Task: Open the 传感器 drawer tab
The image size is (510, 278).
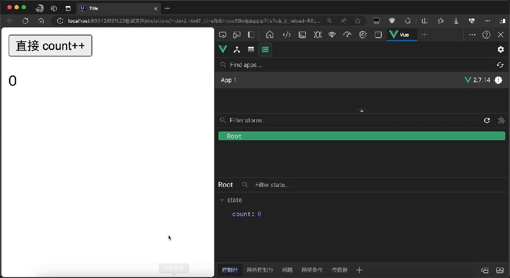Action: 339,270
